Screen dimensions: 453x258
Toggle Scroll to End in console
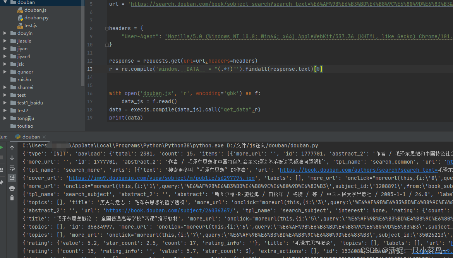(12, 178)
